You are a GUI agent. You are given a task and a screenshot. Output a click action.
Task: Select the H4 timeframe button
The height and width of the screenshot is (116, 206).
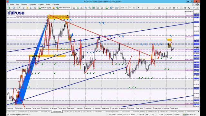click(x=130, y=8)
